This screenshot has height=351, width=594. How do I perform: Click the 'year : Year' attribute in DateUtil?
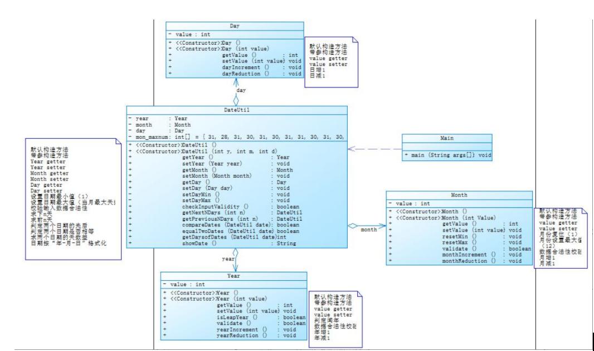click(x=158, y=119)
